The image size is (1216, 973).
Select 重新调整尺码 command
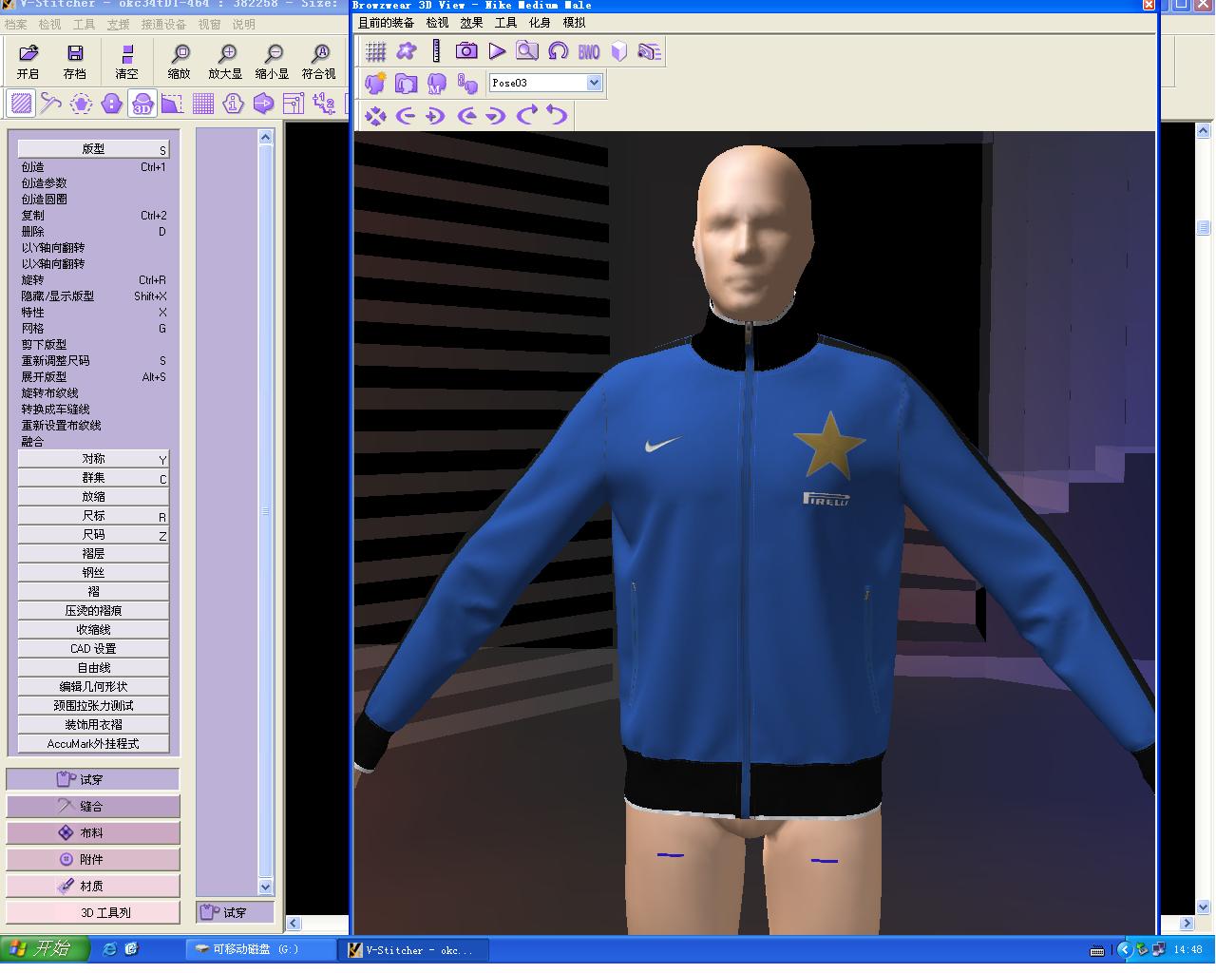coord(56,361)
